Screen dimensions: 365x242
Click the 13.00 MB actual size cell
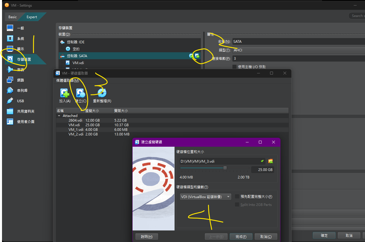(122, 134)
